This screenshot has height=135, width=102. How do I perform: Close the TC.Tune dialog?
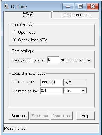[93, 6]
